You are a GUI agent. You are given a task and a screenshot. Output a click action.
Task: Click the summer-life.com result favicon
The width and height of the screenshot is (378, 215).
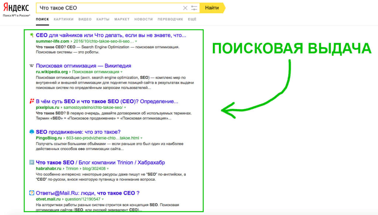(x=31, y=35)
